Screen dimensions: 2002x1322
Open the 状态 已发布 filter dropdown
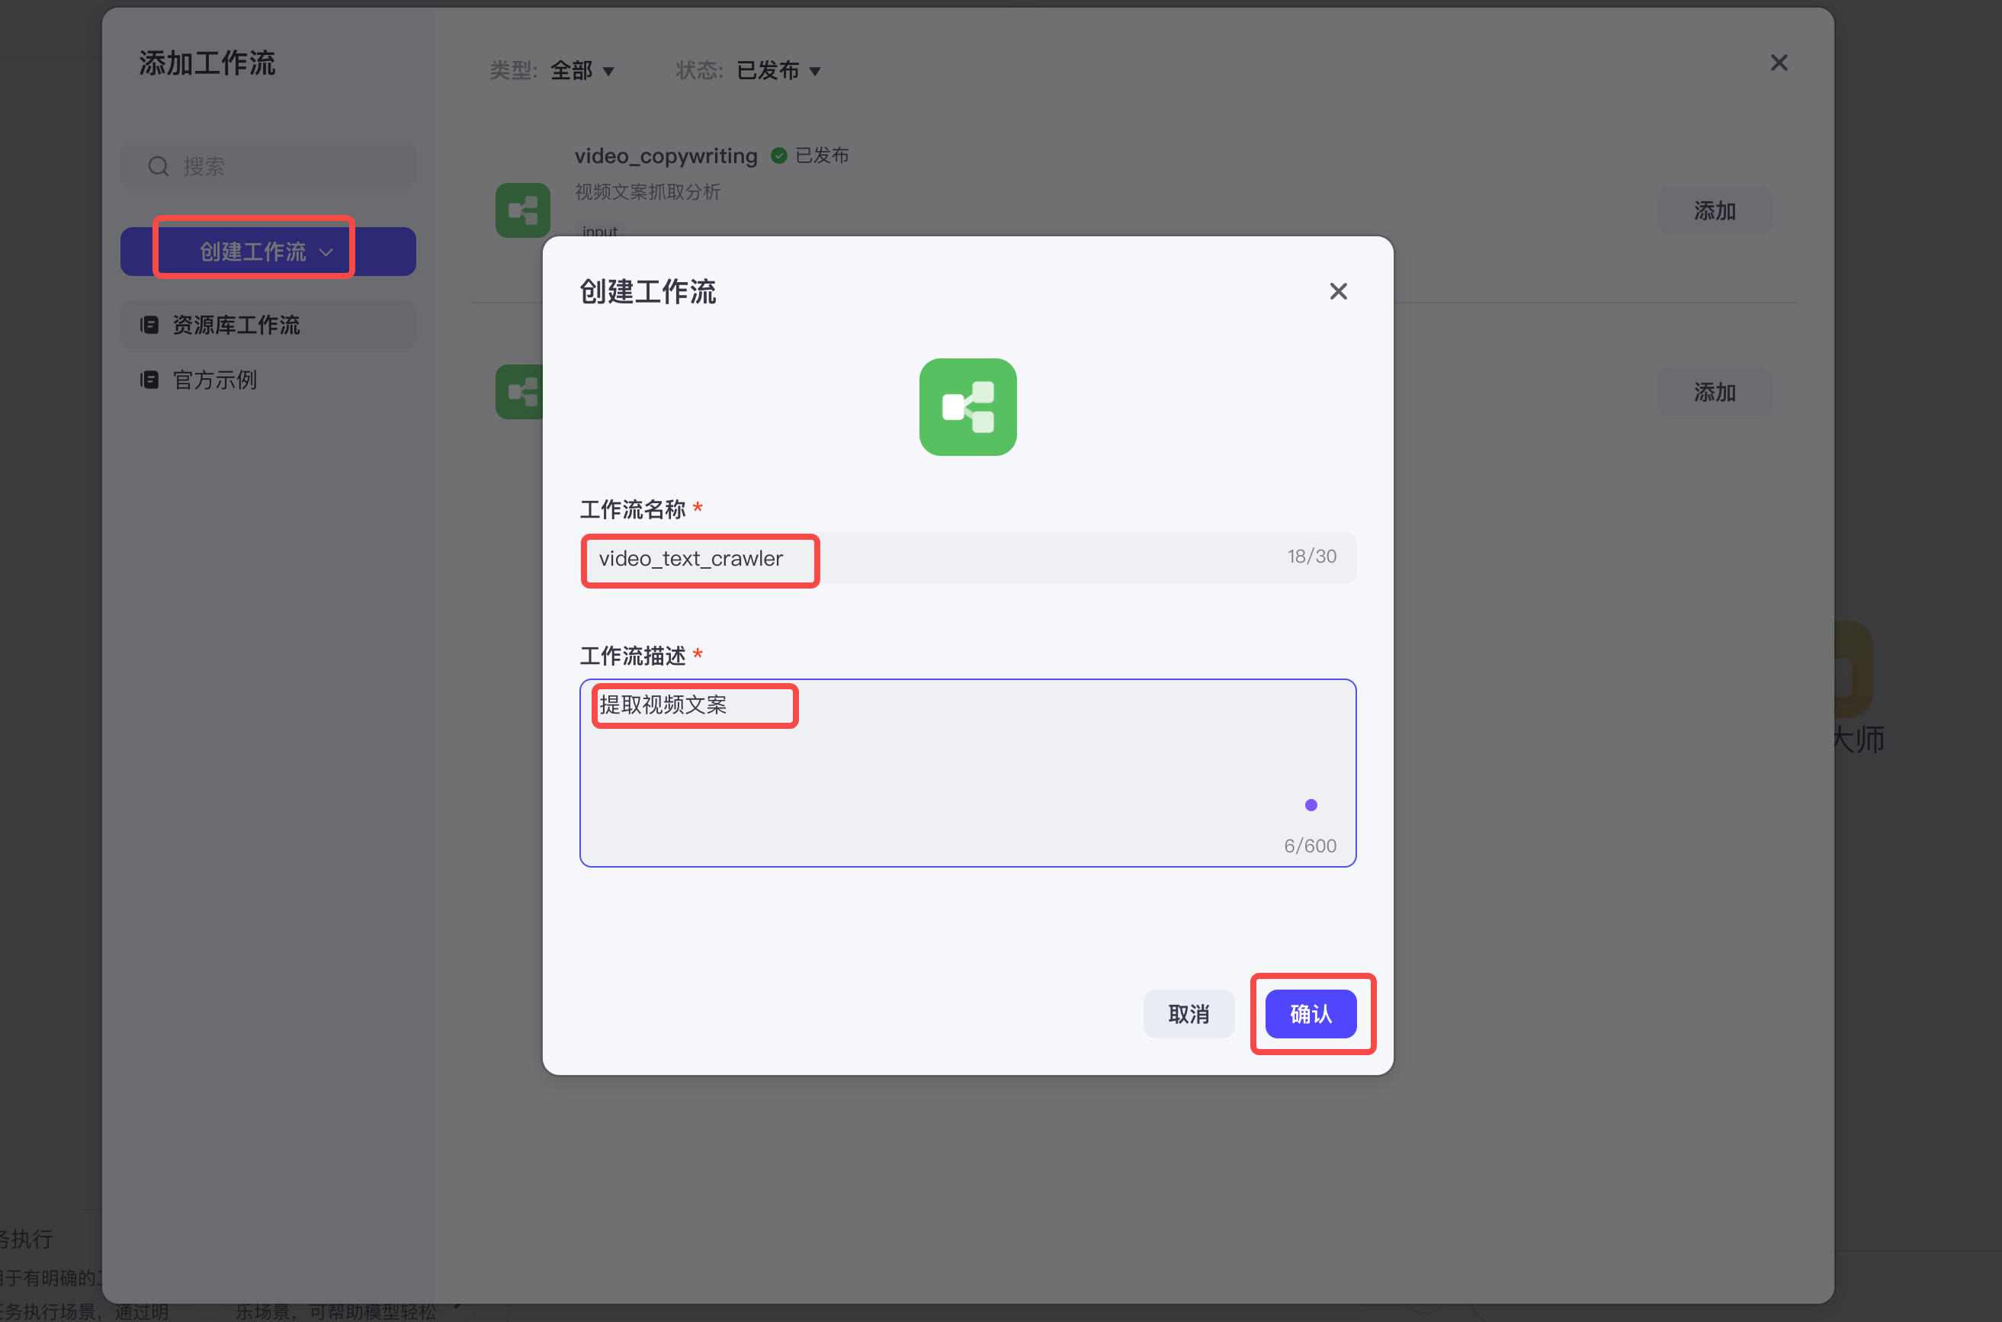point(778,71)
